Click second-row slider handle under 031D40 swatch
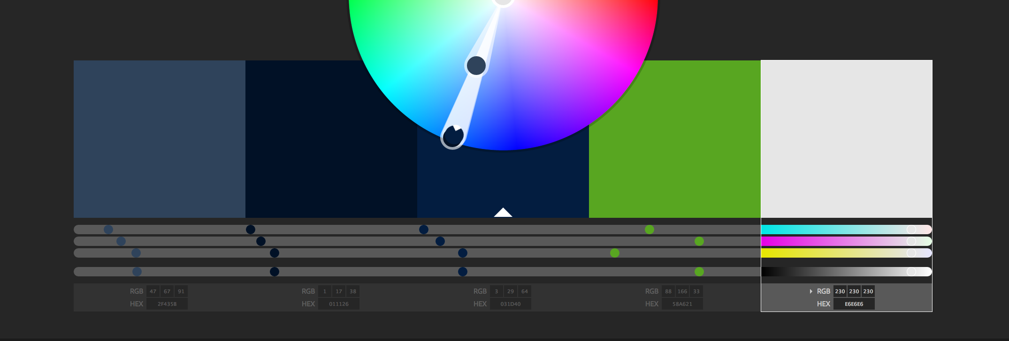The width and height of the screenshot is (1009, 341). coord(440,241)
